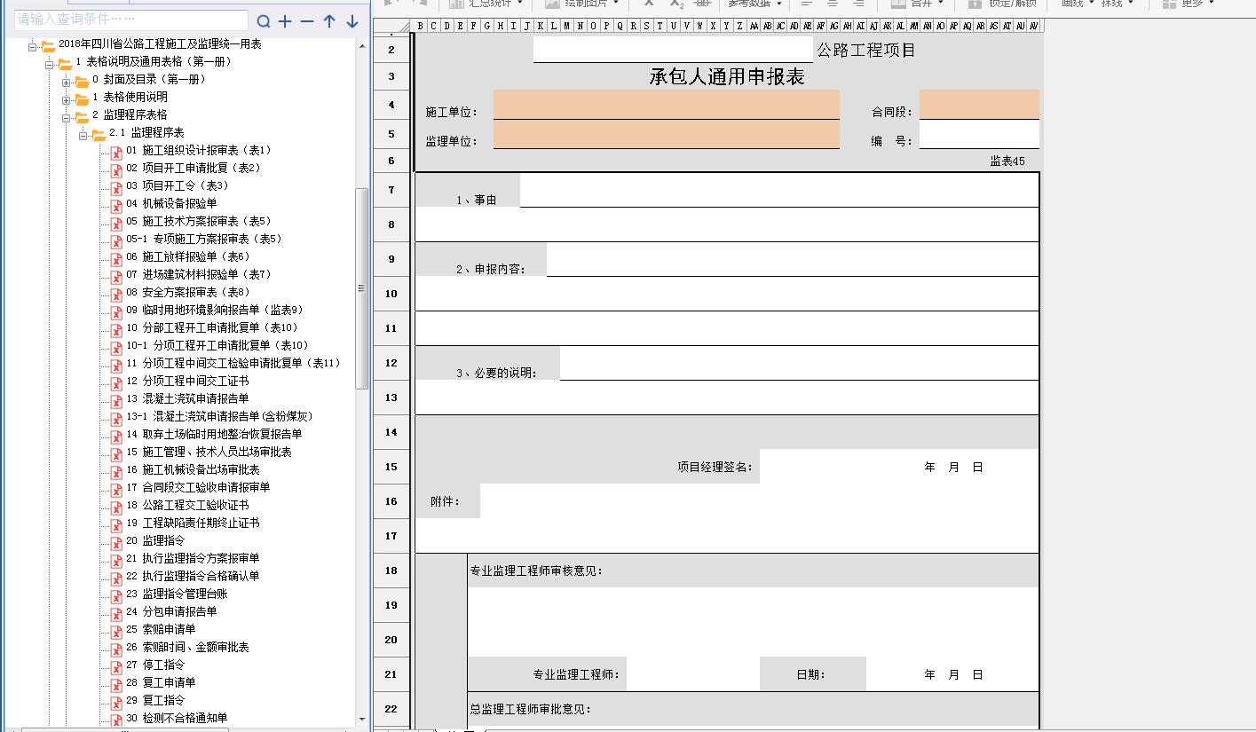Click red file icon of 27 停工指令
Viewport: 1256px width, 732px height.
[x=116, y=667]
